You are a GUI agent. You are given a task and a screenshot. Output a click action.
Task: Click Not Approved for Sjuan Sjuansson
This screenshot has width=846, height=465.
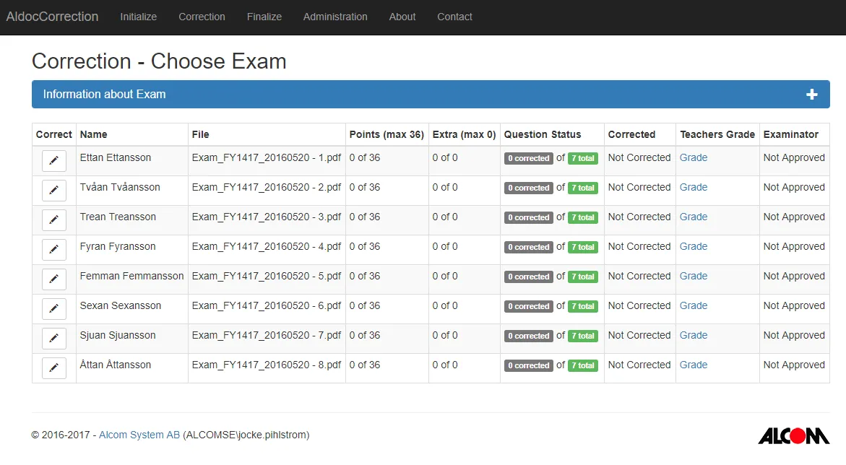(794, 336)
